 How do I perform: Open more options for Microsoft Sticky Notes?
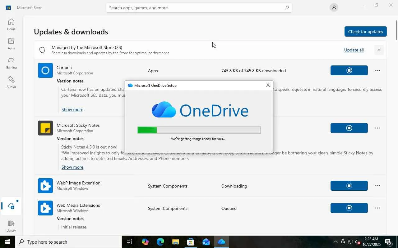378,128
